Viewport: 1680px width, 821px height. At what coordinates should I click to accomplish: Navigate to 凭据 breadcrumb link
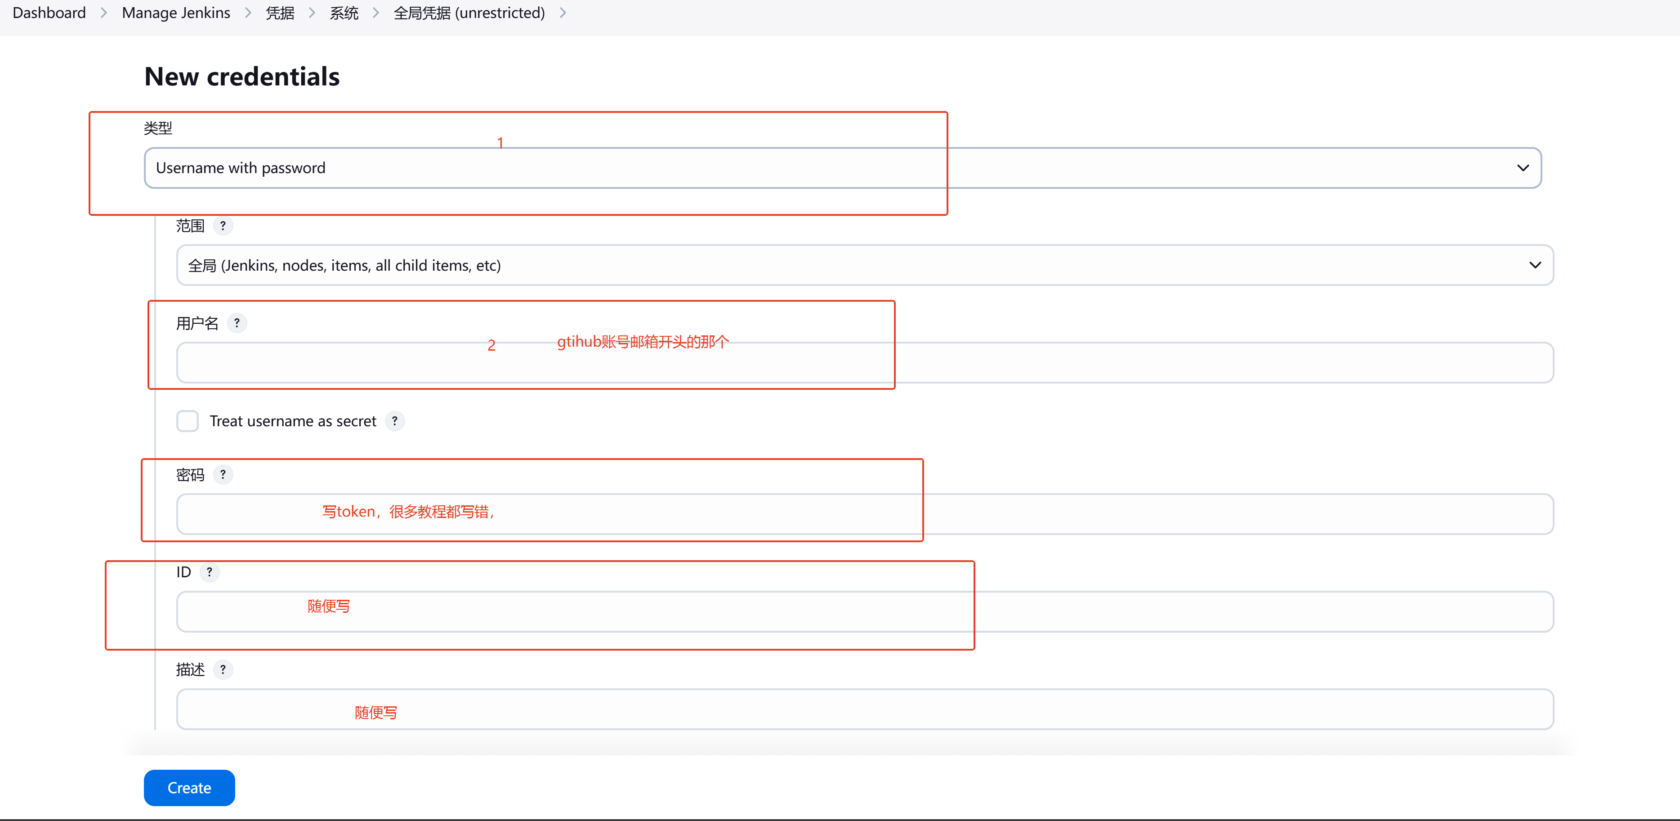click(x=280, y=13)
